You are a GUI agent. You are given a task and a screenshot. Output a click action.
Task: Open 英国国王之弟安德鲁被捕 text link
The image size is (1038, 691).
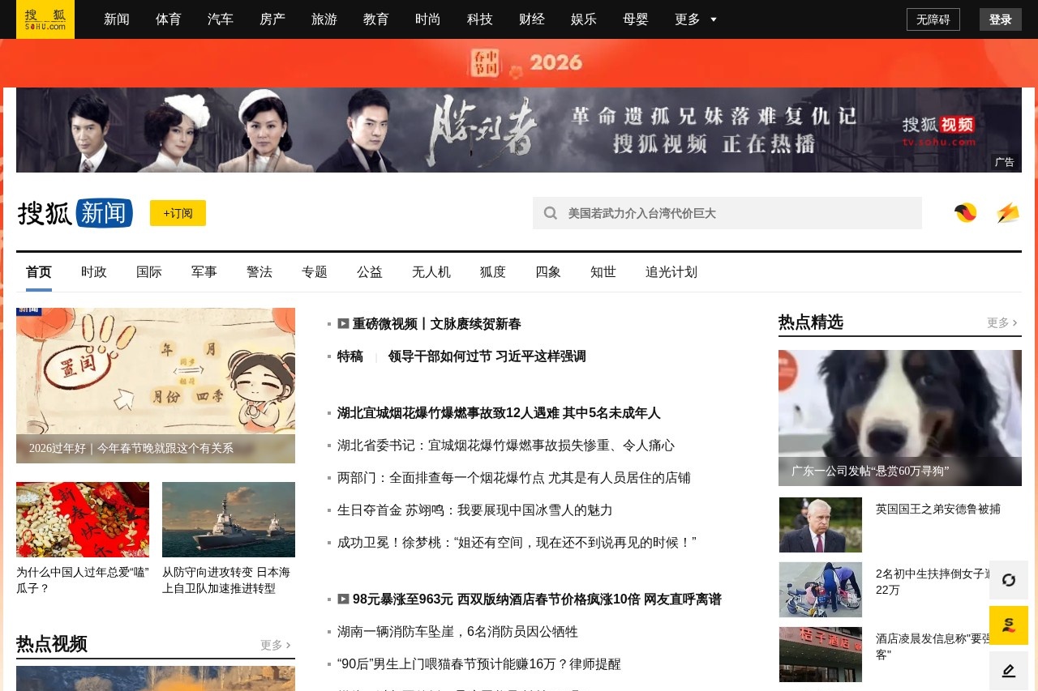pyautogui.click(x=938, y=509)
